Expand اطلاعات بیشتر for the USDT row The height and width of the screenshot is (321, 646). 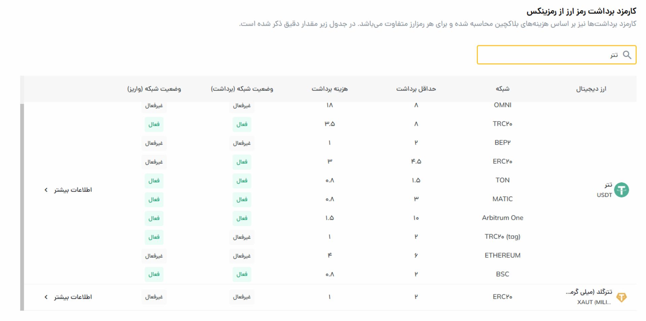(x=72, y=190)
